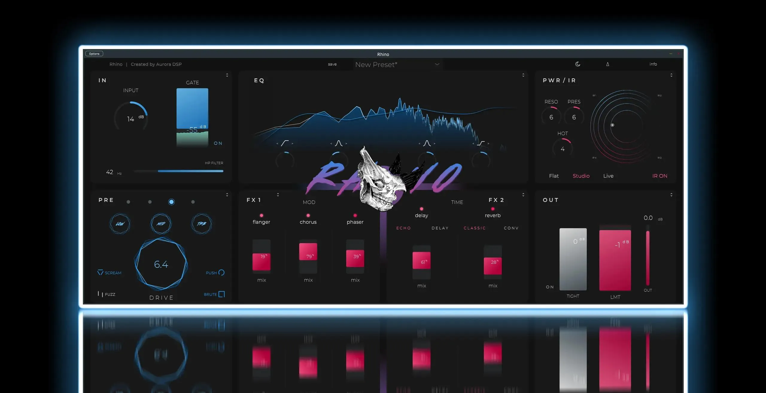The width and height of the screenshot is (766, 393).
Task: Expand the PRE section arrows
Action: (227, 195)
